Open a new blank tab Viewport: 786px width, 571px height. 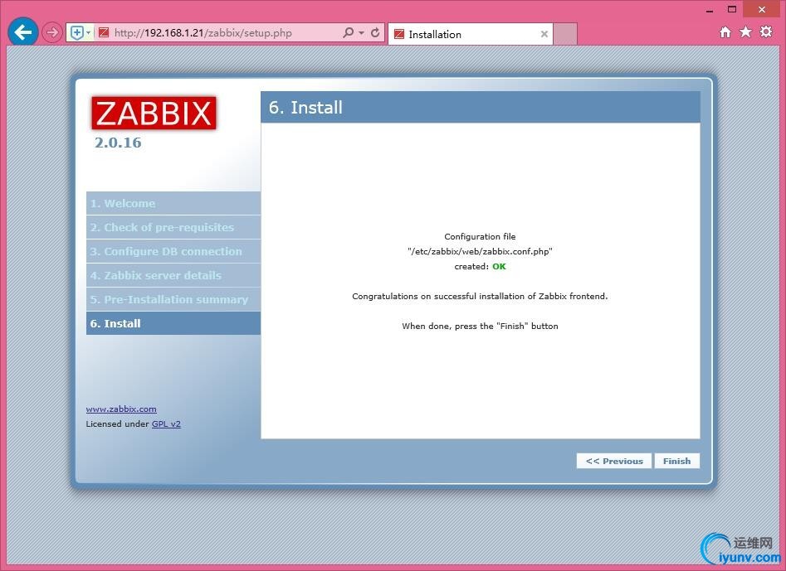[565, 34]
